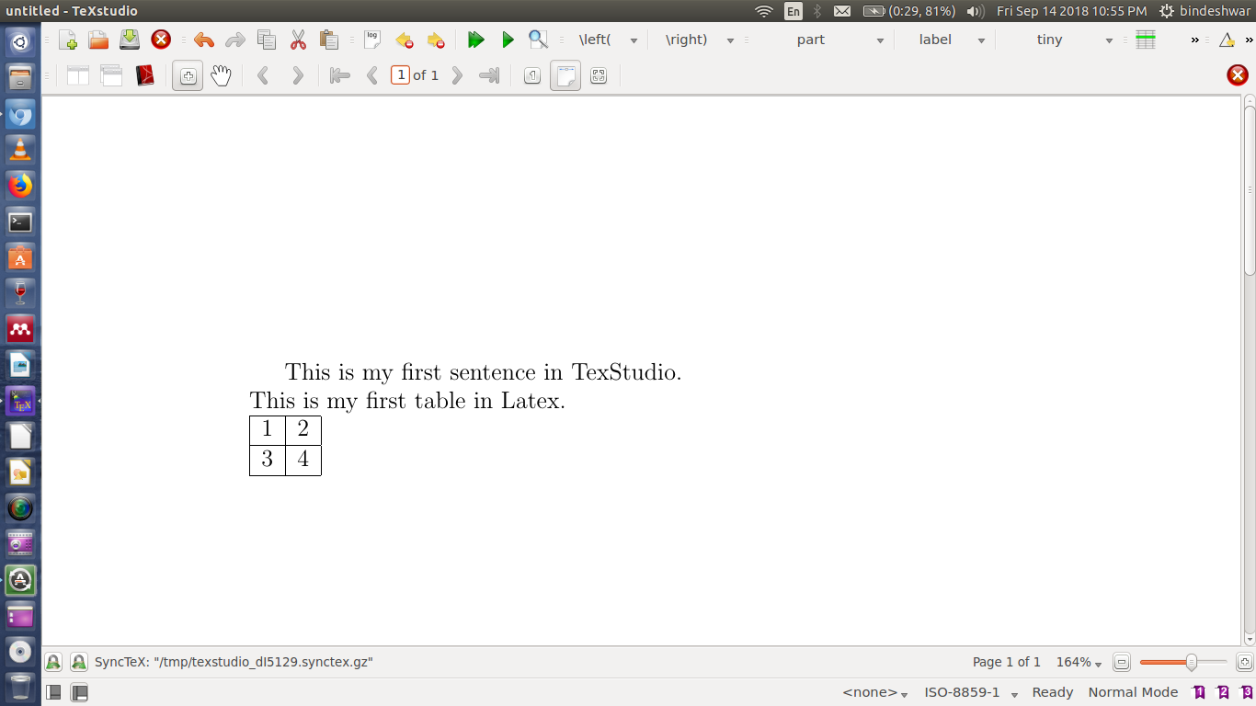Open the 164% zoom level dropdown
Viewport: 1256px width, 706px height.
point(1079,662)
